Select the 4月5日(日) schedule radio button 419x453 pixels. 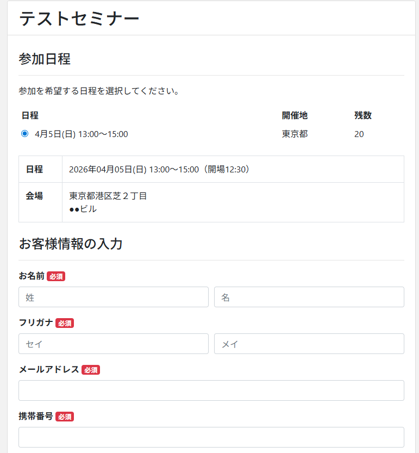point(24,134)
